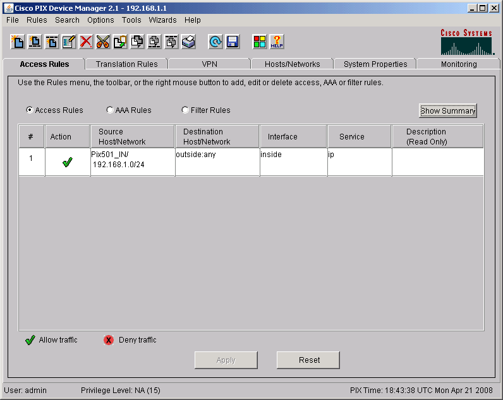This screenshot has height=400, width=503.
Task: Click the printer icon
Action: click(188, 42)
